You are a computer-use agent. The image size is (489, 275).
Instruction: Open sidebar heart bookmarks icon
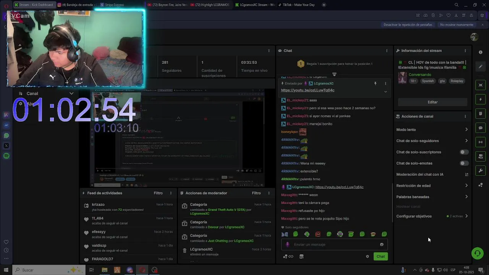(x=6, y=242)
